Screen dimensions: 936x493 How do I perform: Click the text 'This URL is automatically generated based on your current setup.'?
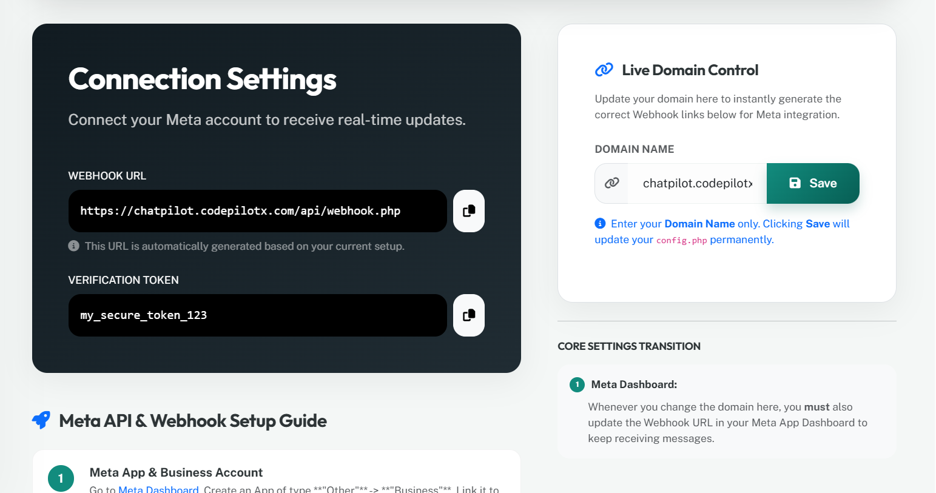point(244,246)
